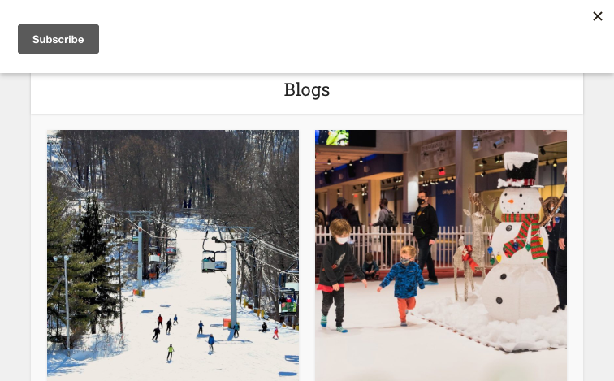Click the Subscribe button
614x381 pixels.
pos(58,39)
